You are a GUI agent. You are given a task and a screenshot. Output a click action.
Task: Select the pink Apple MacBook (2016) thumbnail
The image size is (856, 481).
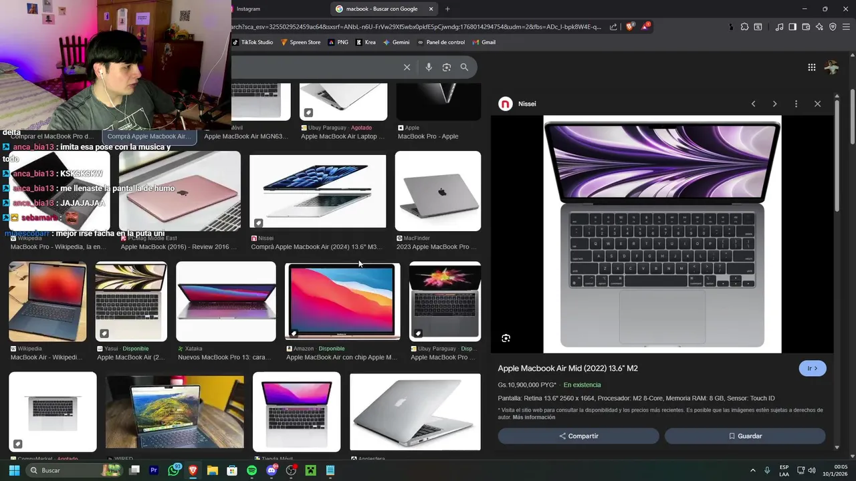point(179,191)
